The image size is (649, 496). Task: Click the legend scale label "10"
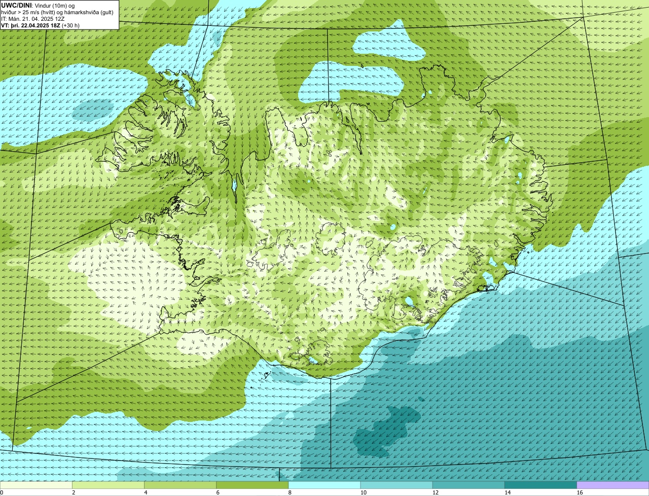[364, 492]
